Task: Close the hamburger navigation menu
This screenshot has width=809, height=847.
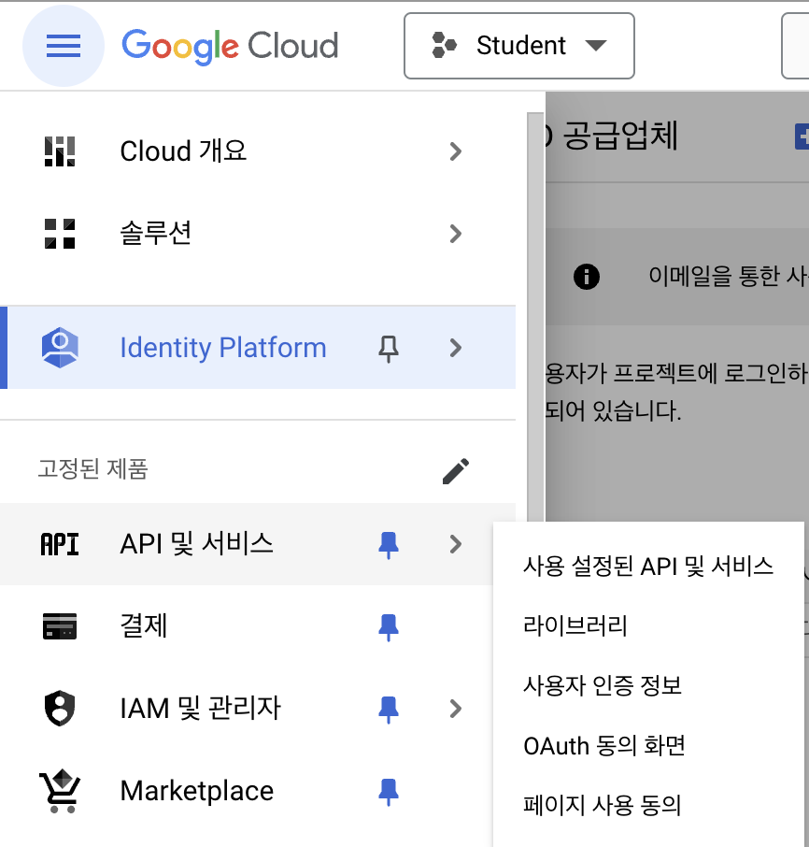Action: coord(64,46)
